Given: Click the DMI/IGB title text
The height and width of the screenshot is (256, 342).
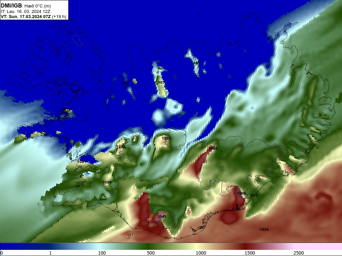Looking at the screenshot, I should pos(11,6).
